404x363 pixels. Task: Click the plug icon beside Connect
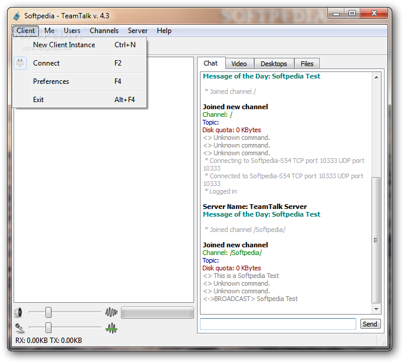(20, 63)
